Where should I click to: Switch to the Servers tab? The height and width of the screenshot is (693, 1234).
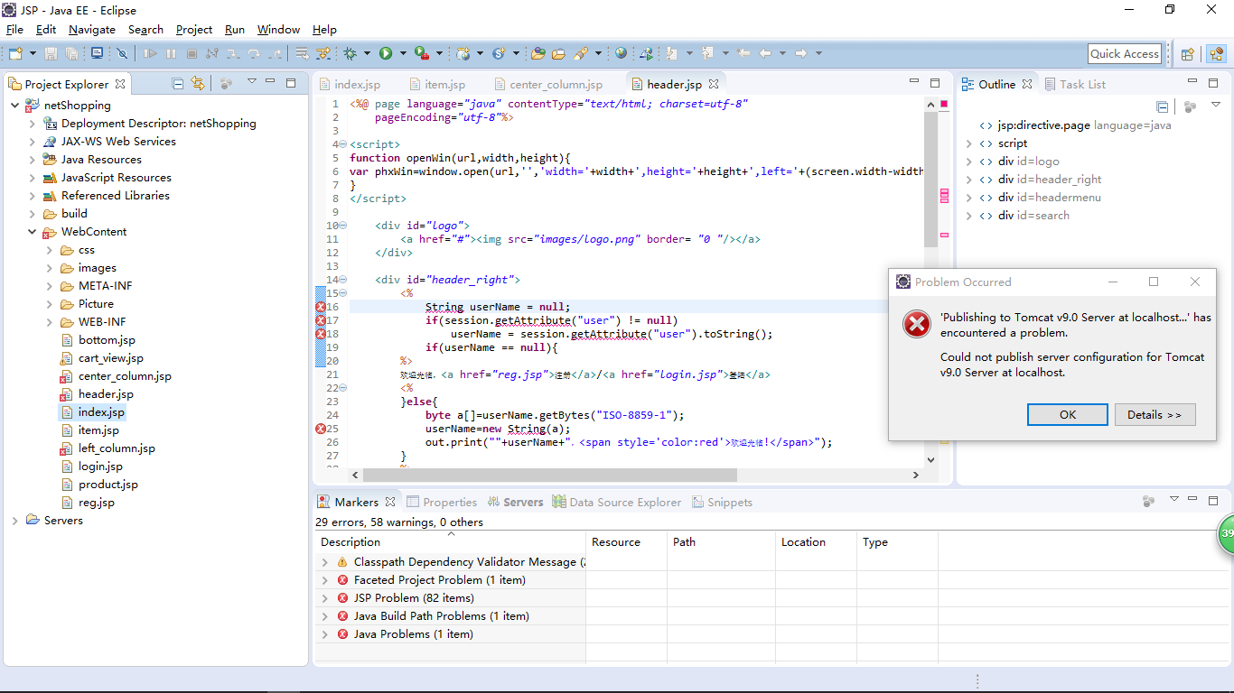click(x=516, y=503)
